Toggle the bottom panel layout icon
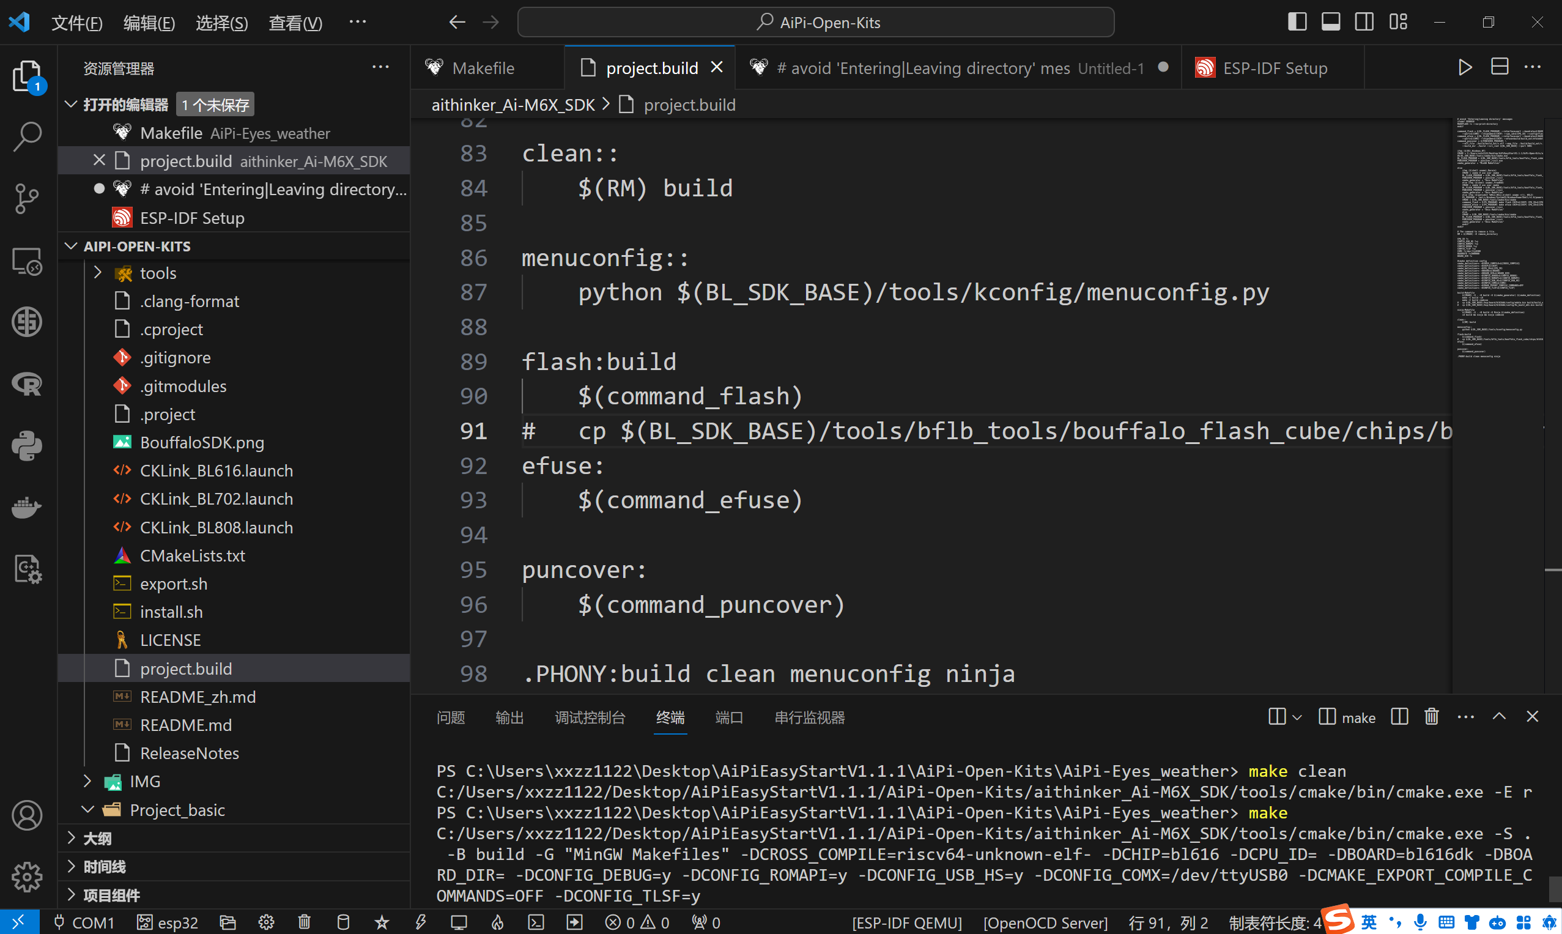 tap(1331, 22)
